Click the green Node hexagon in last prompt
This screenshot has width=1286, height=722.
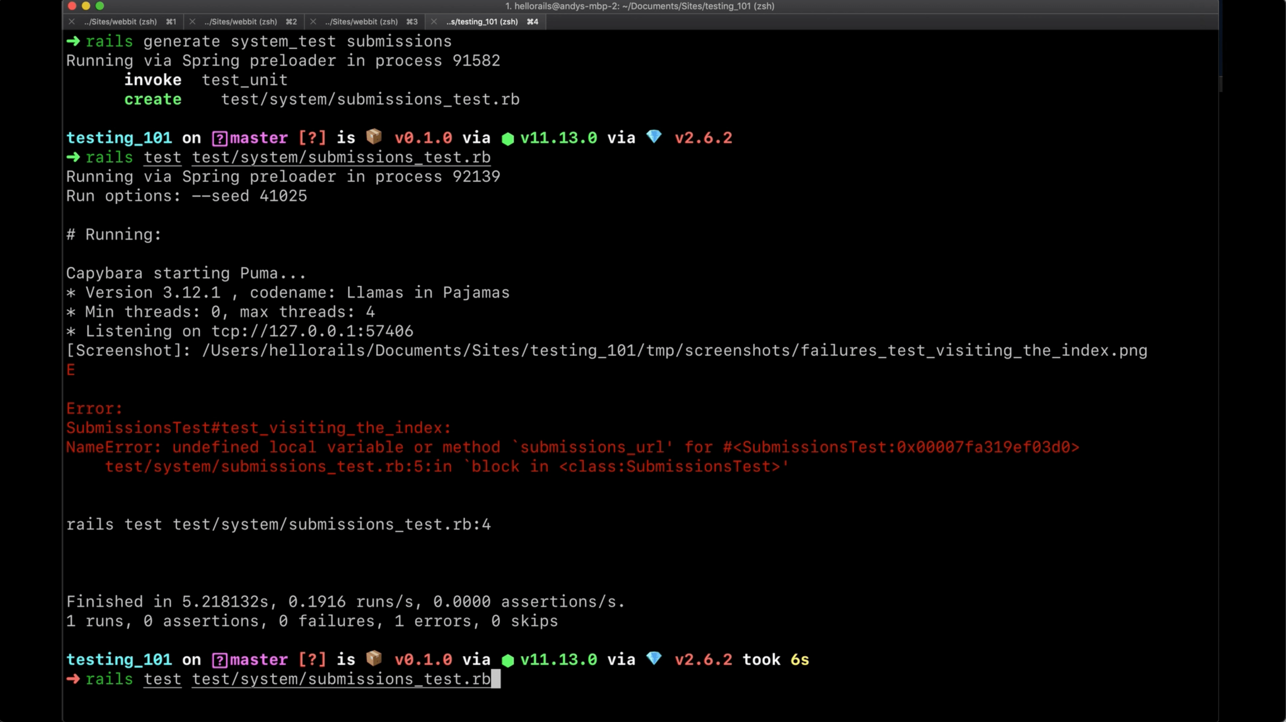click(x=508, y=661)
